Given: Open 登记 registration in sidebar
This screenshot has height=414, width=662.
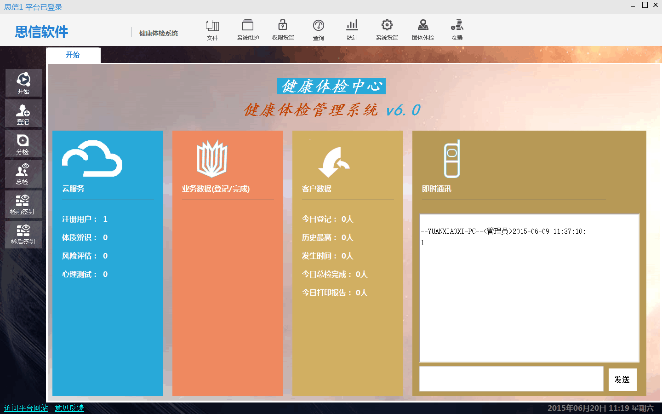Looking at the screenshot, I should click(23, 113).
